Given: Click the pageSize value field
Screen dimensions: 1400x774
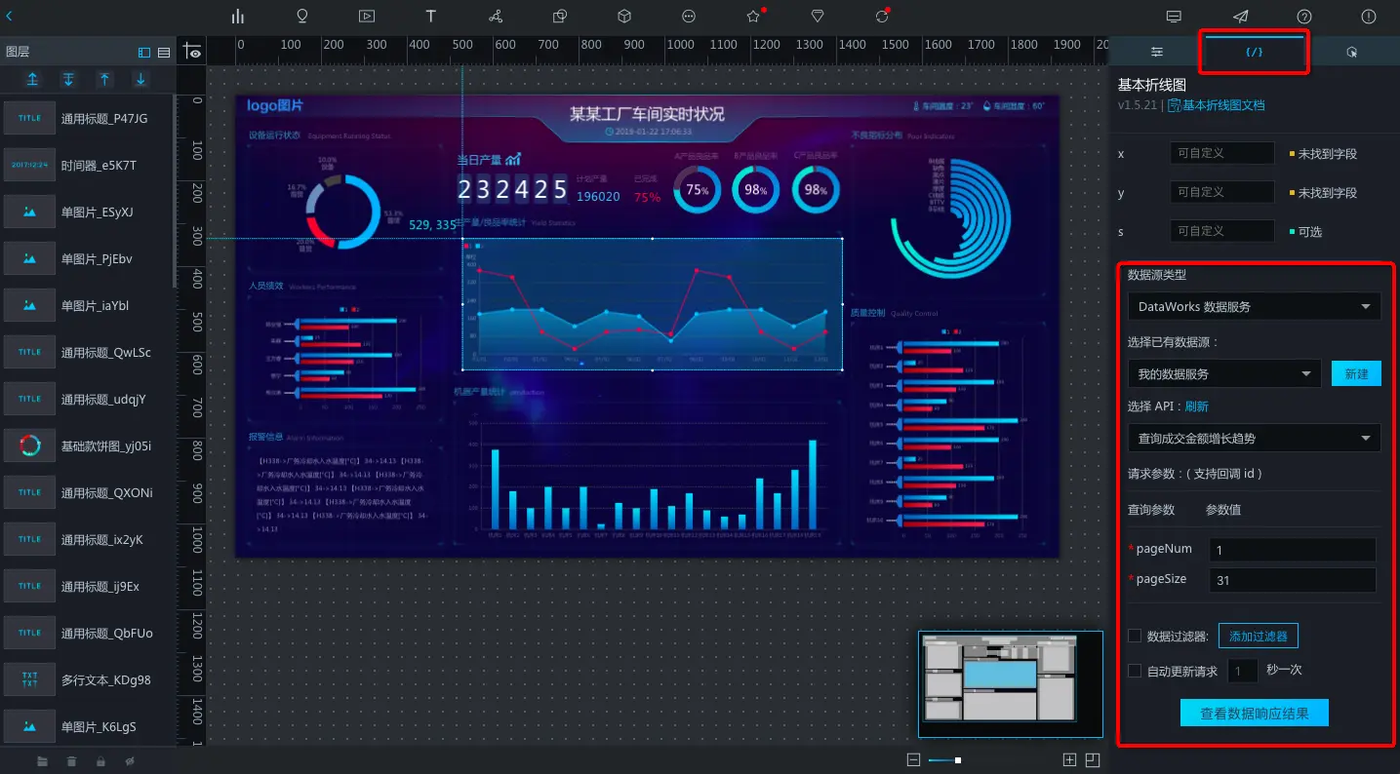Looking at the screenshot, I should tap(1292, 580).
